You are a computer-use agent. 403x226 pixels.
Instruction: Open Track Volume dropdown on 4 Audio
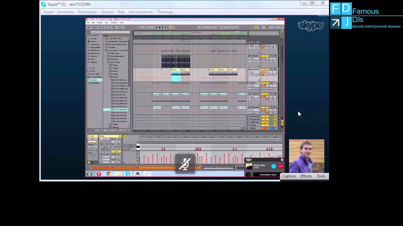click(x=254, y=61)
